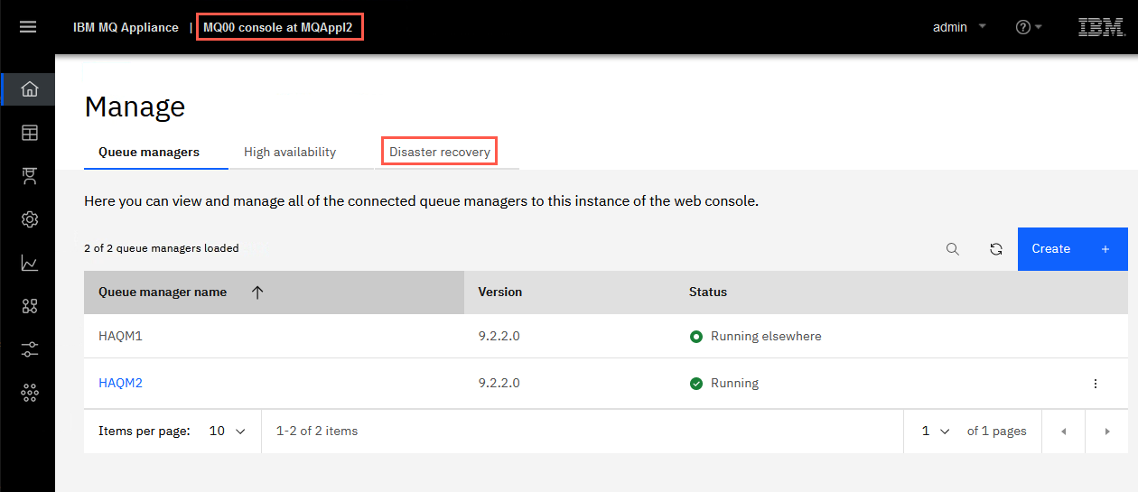Click the Queue manager name header

tap(163, 292)
